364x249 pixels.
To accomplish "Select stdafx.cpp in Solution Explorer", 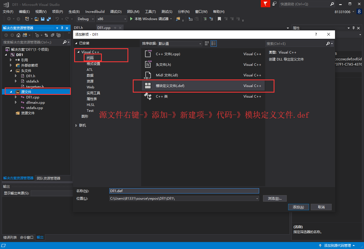I will [x=35, y=108].
